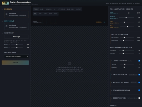Click the Original Drop image zone

17,14
